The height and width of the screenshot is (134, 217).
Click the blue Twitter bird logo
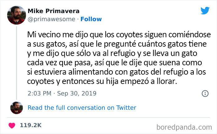click(205, 11)
